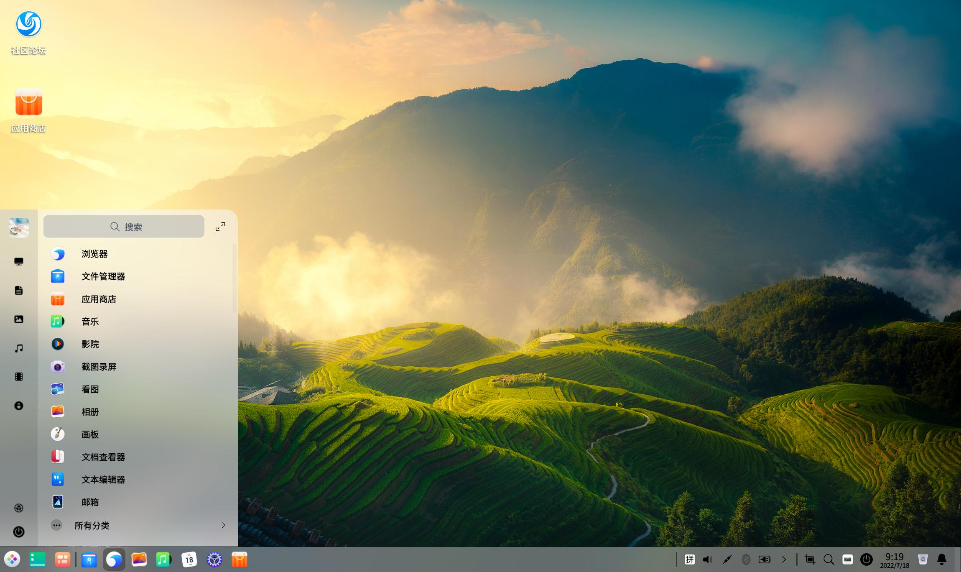Expand the tray chevron to show hidden icons

pyautogui.click(x=784, y=559)
